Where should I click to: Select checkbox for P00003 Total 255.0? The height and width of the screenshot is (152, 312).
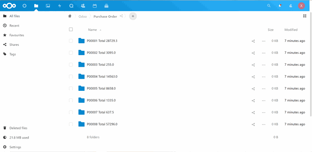71,65
